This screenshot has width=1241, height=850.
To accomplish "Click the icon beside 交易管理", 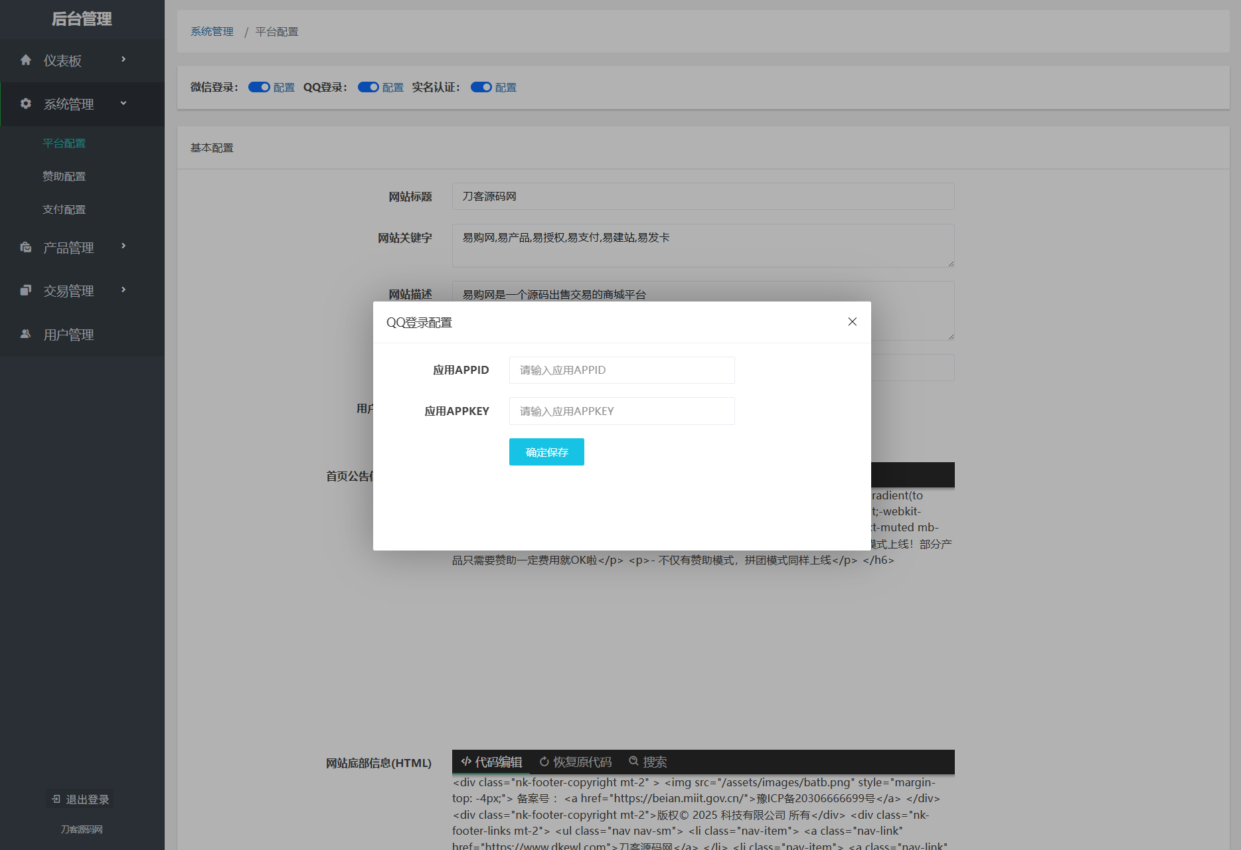I will (25, 290).
